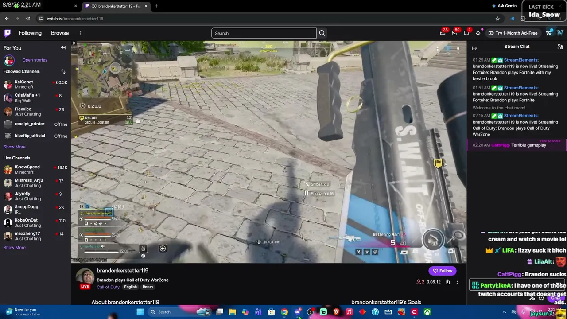This screenshot has height=319, width=567.
Task: Select offline channel receipt_printer
Action: [35, 124]
